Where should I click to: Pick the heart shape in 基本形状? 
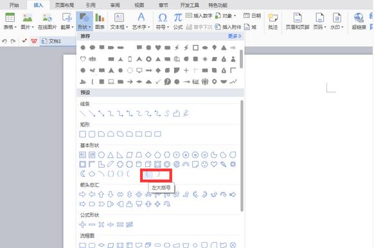click(x=214, y=164)
